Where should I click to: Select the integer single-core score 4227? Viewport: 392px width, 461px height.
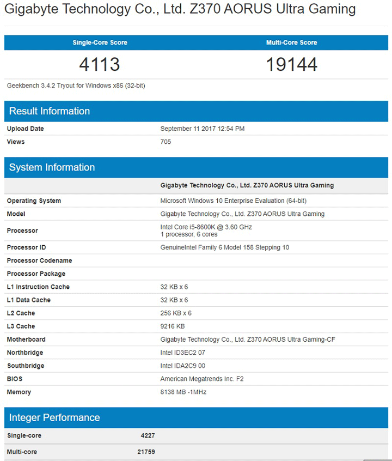[148, 435]
